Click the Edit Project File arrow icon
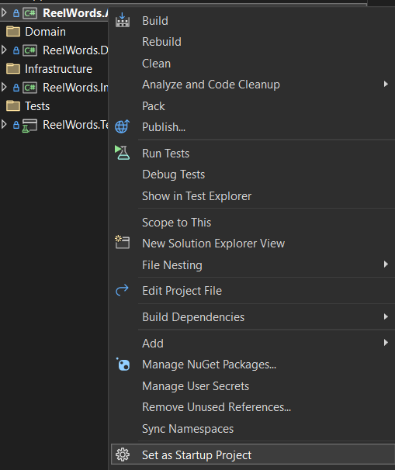Image resolution: width=395 pixels, height=470 pixels. coord(122,290)
